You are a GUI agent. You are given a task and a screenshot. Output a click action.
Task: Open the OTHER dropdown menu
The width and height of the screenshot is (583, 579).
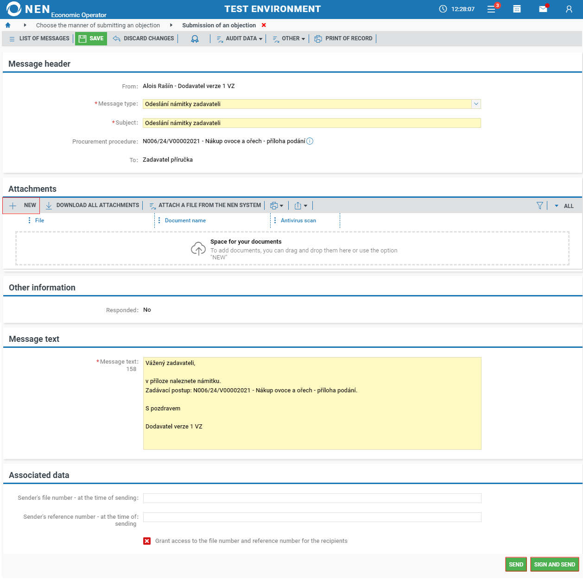289,39
